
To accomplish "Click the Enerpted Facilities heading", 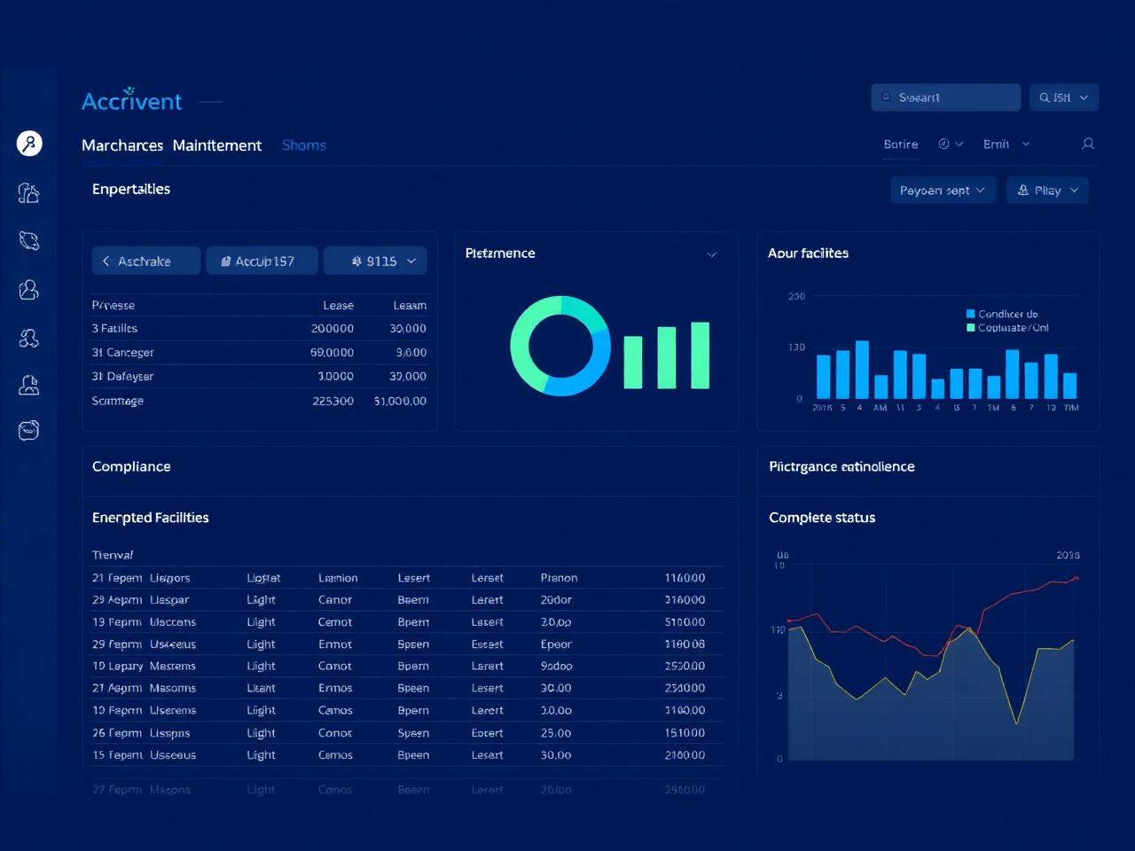I will point(151,518).
